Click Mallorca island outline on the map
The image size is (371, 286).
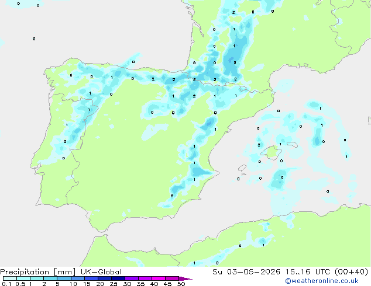pos(271,153)
